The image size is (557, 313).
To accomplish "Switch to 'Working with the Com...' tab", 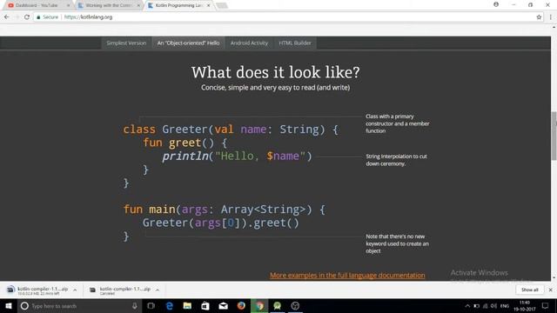I will pyautogui.click(x=108, y=5).
